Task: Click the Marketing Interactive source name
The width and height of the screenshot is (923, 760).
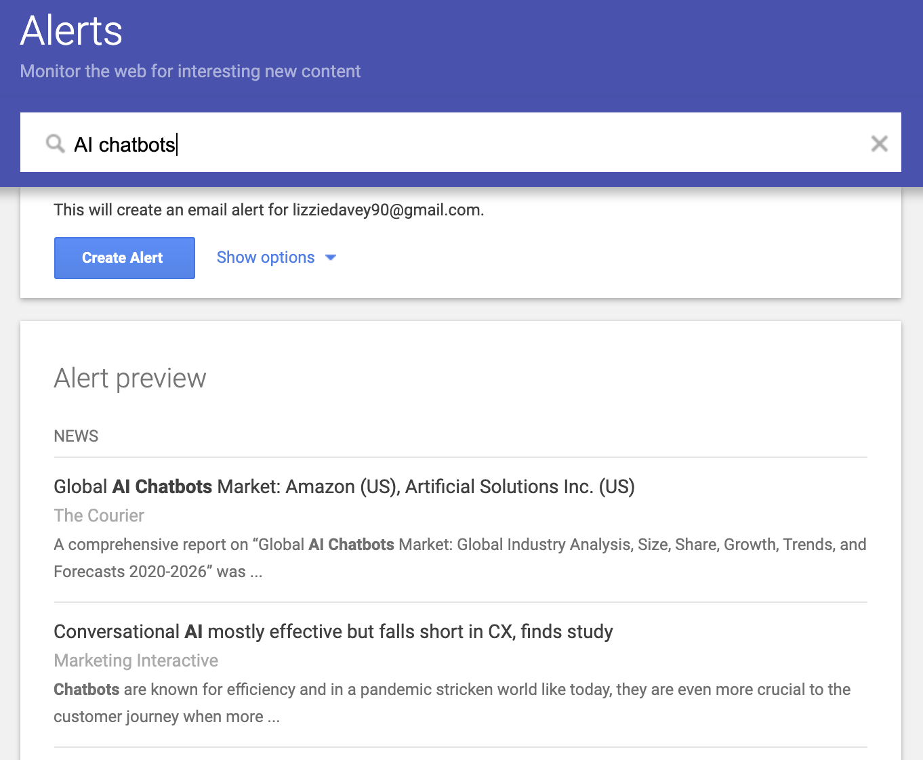Action: (136, 660)
